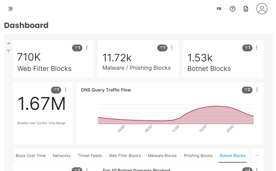Select the Threat Feeds tab
The height and width of the screenshot is (171, 276).
click(x=90, y=156)
